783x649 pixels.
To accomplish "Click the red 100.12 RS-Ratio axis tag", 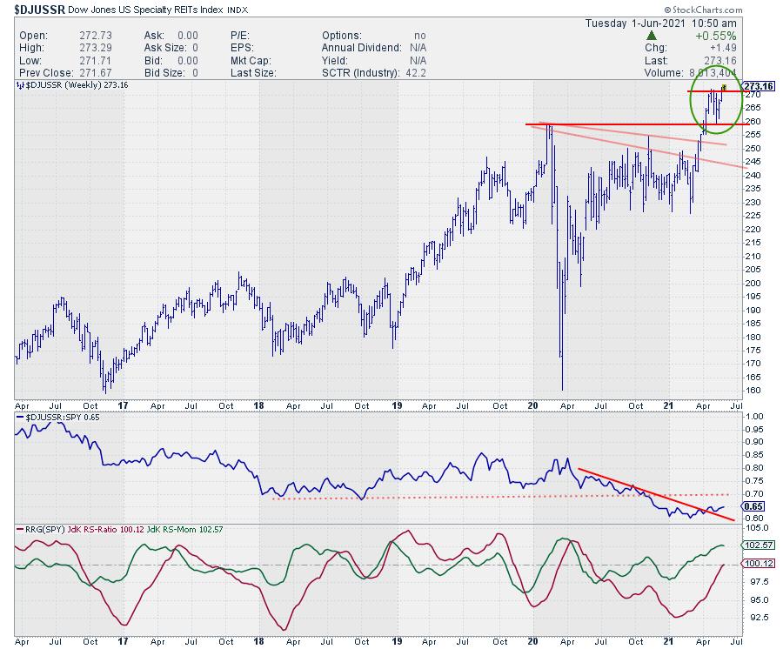I will 760,564.
